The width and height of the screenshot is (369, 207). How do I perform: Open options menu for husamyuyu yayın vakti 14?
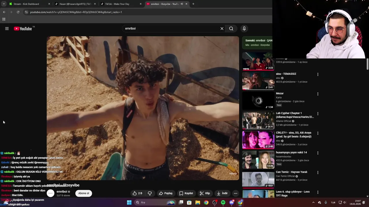(318, 153)
